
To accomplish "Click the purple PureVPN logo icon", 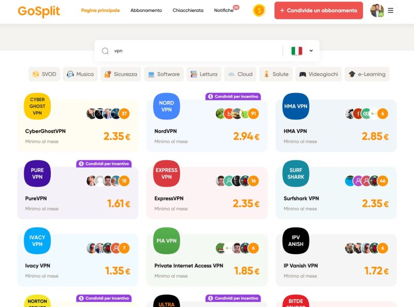I will click(37, 174).
